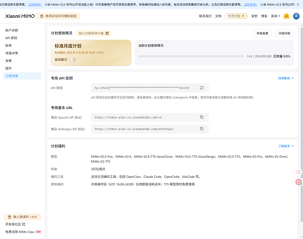This screenshot has width=303, height=239.
Task: Click the 2亿信用点 text
Action: click(98, 169)
